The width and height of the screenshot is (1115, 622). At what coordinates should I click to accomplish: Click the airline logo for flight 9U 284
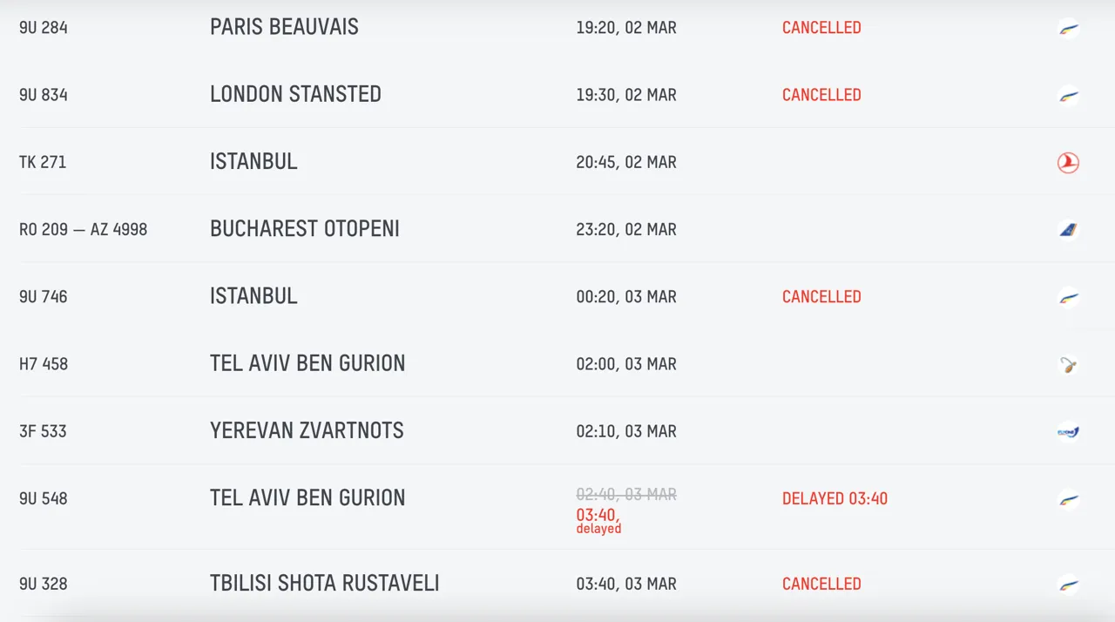[x=1068, y=28]
